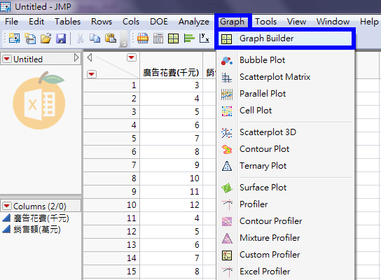Click the Open folder toolbar icon

click(46, 38)
